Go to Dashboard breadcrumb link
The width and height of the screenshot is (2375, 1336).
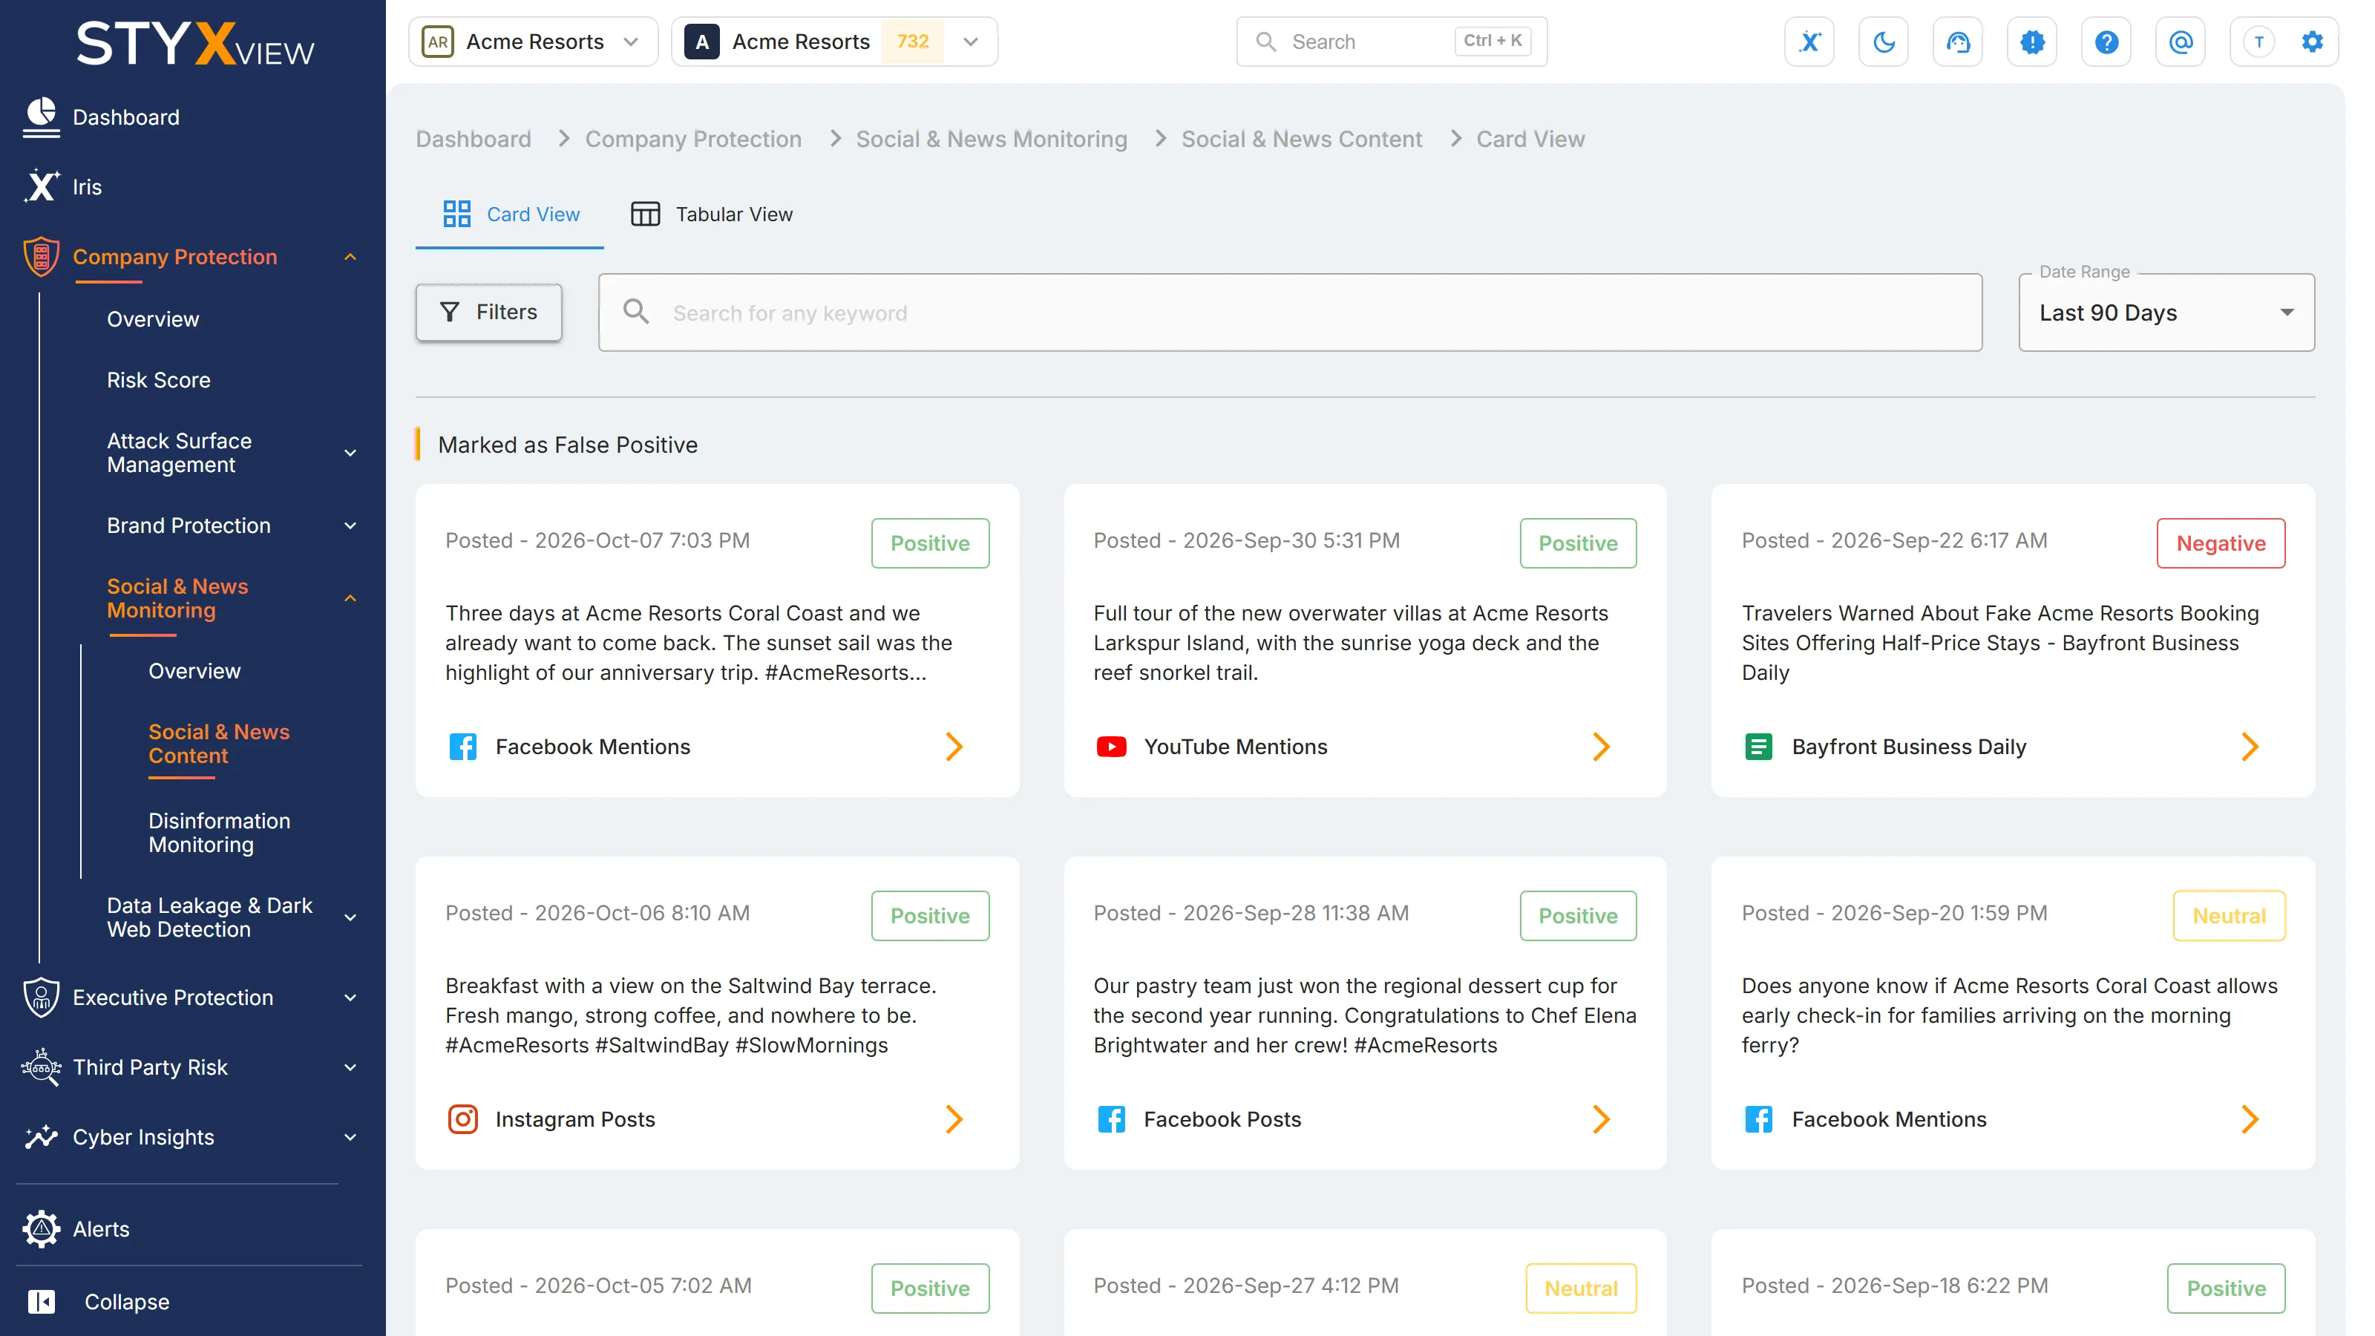coord(473,140)
